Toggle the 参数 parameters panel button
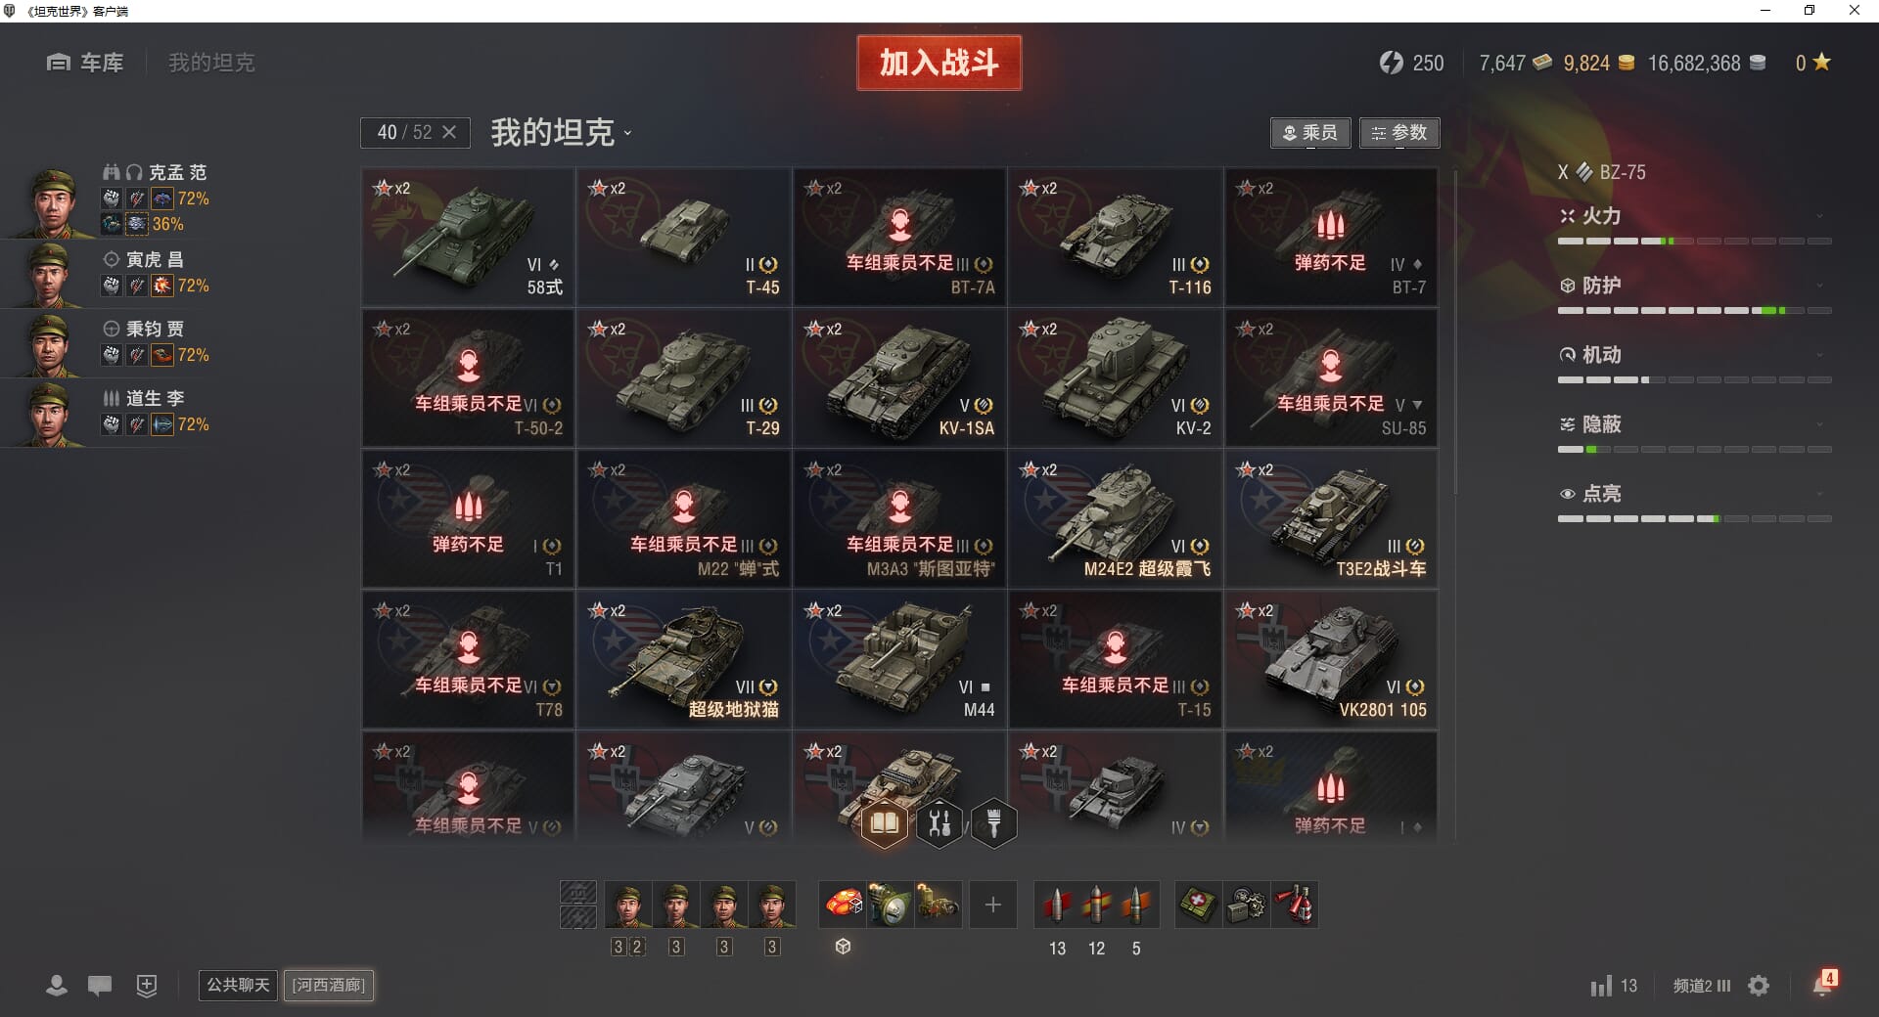 (1399, 133)
